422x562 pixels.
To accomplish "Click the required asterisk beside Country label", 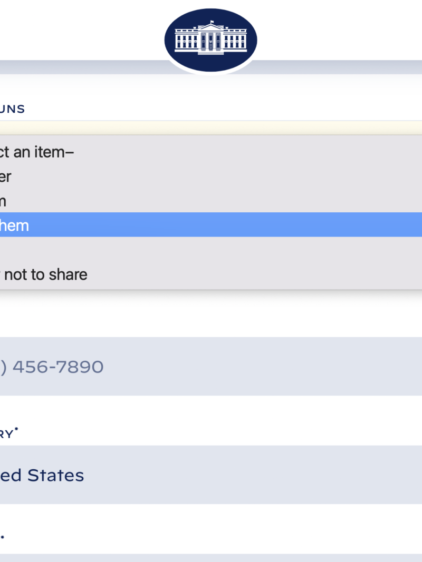I will tap(16, 431).
